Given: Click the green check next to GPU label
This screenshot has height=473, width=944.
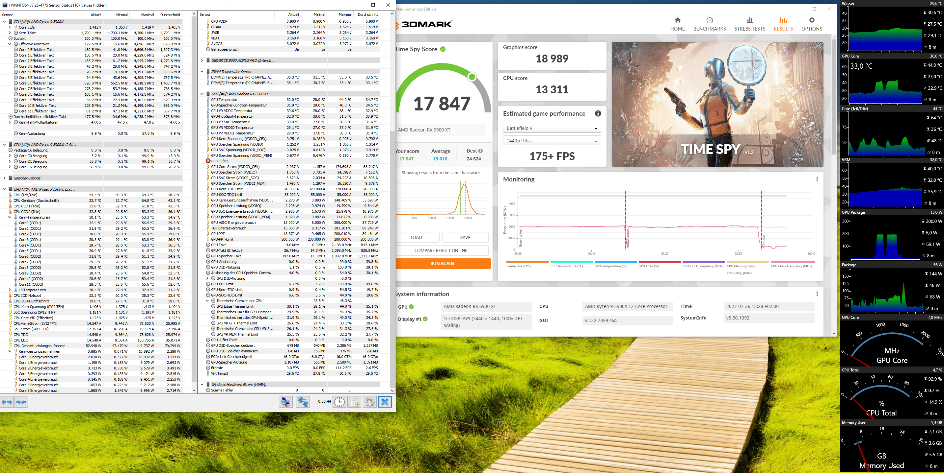Looking at the screenshot, I should [411, 307].
